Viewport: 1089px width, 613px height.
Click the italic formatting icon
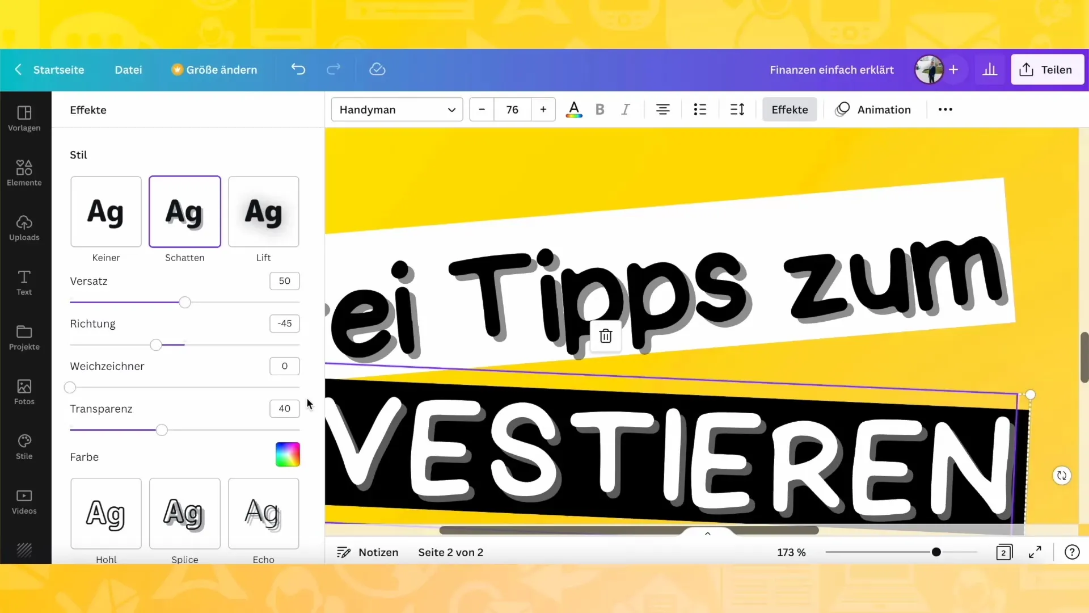pyautogui.click(x=625, y=110)
